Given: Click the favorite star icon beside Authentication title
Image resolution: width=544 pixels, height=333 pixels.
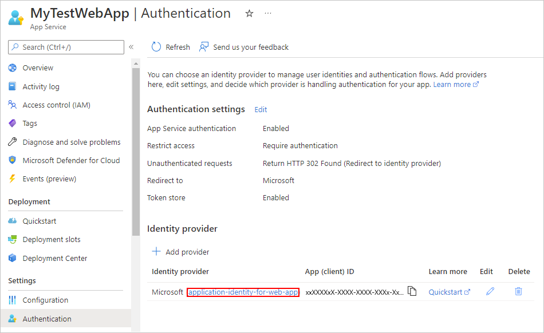Looking at the screenshot, I should [x=249, y=14].
